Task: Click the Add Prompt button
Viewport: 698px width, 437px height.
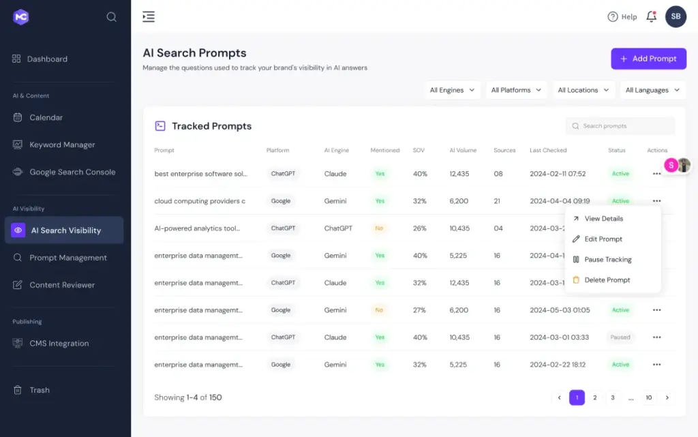Action: (x=648, y=59)
